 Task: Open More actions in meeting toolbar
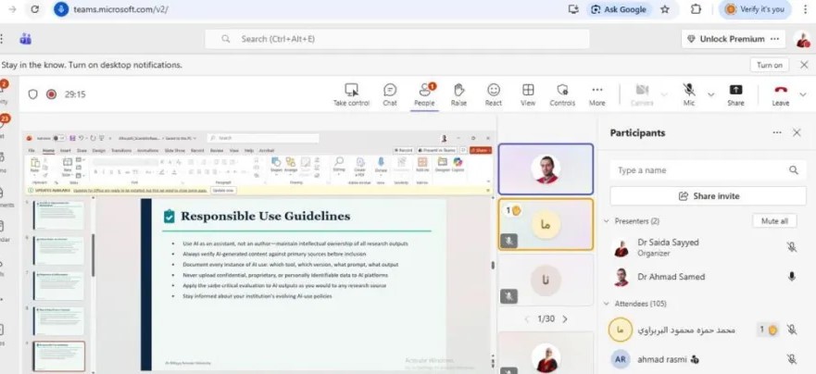click(x=597, y=93)
